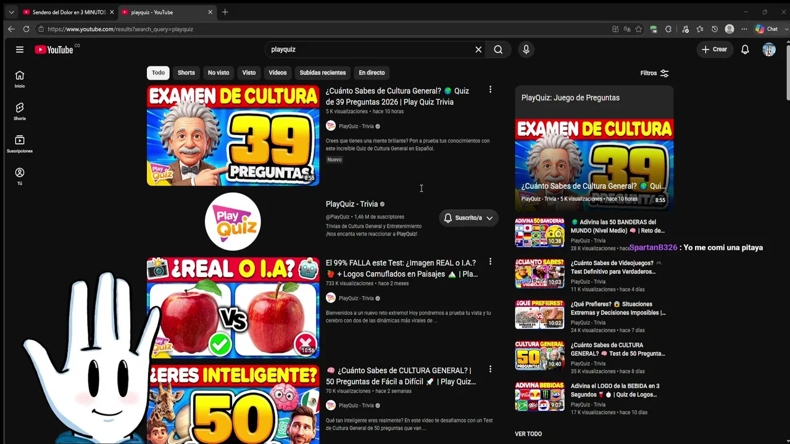Open the Copilot Chat button

pyautogui.click(x=767, y=29)
